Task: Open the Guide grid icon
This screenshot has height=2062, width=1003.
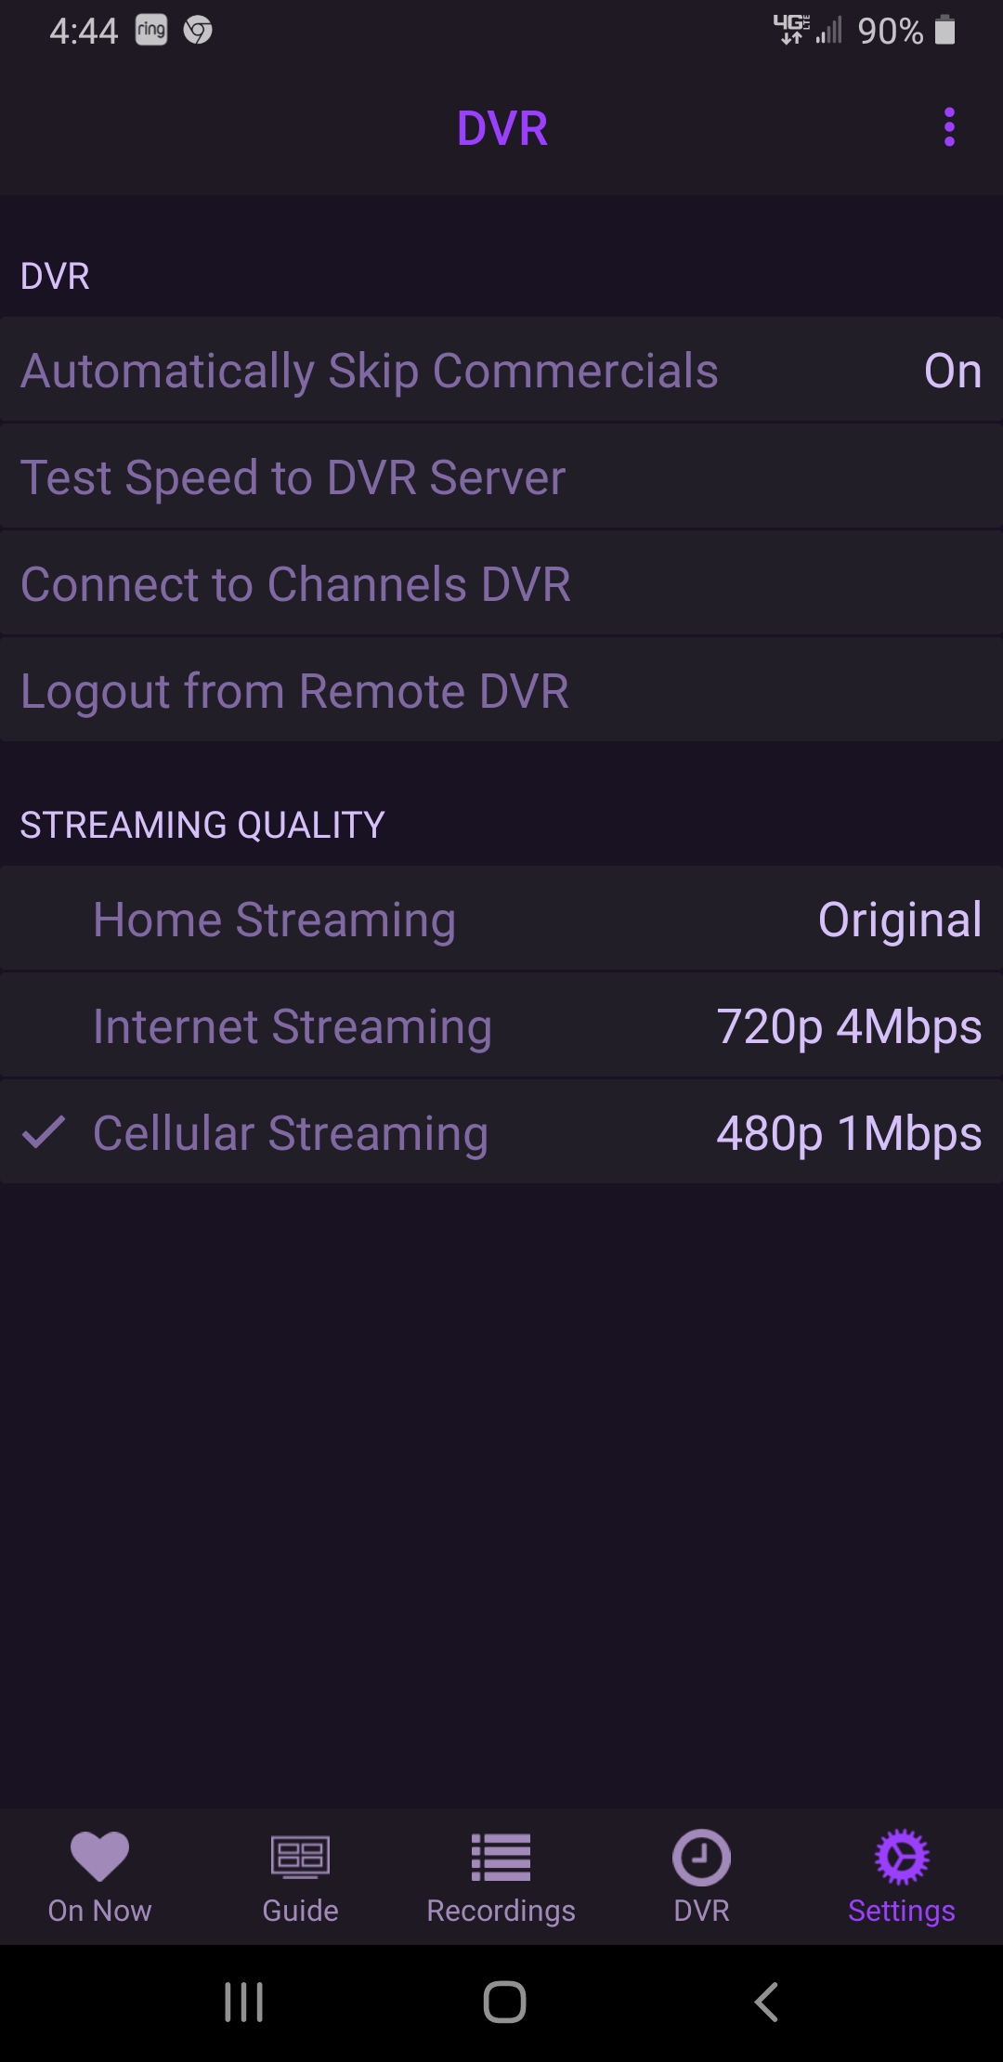Action: pyautogui.click(x=300, y=1857)
